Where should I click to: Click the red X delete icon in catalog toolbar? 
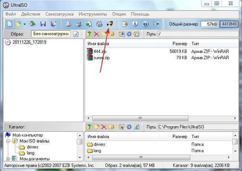pos(104,127)
